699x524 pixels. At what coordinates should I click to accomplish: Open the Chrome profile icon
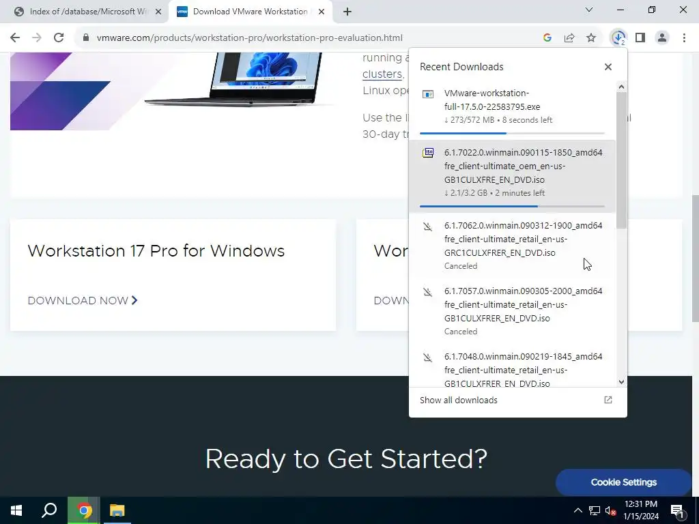pos(662,38)
